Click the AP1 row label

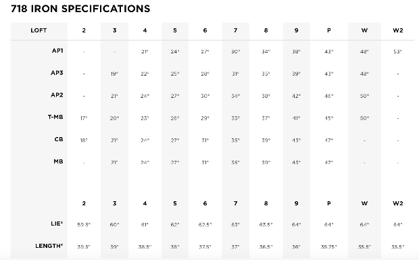point(57,51)
